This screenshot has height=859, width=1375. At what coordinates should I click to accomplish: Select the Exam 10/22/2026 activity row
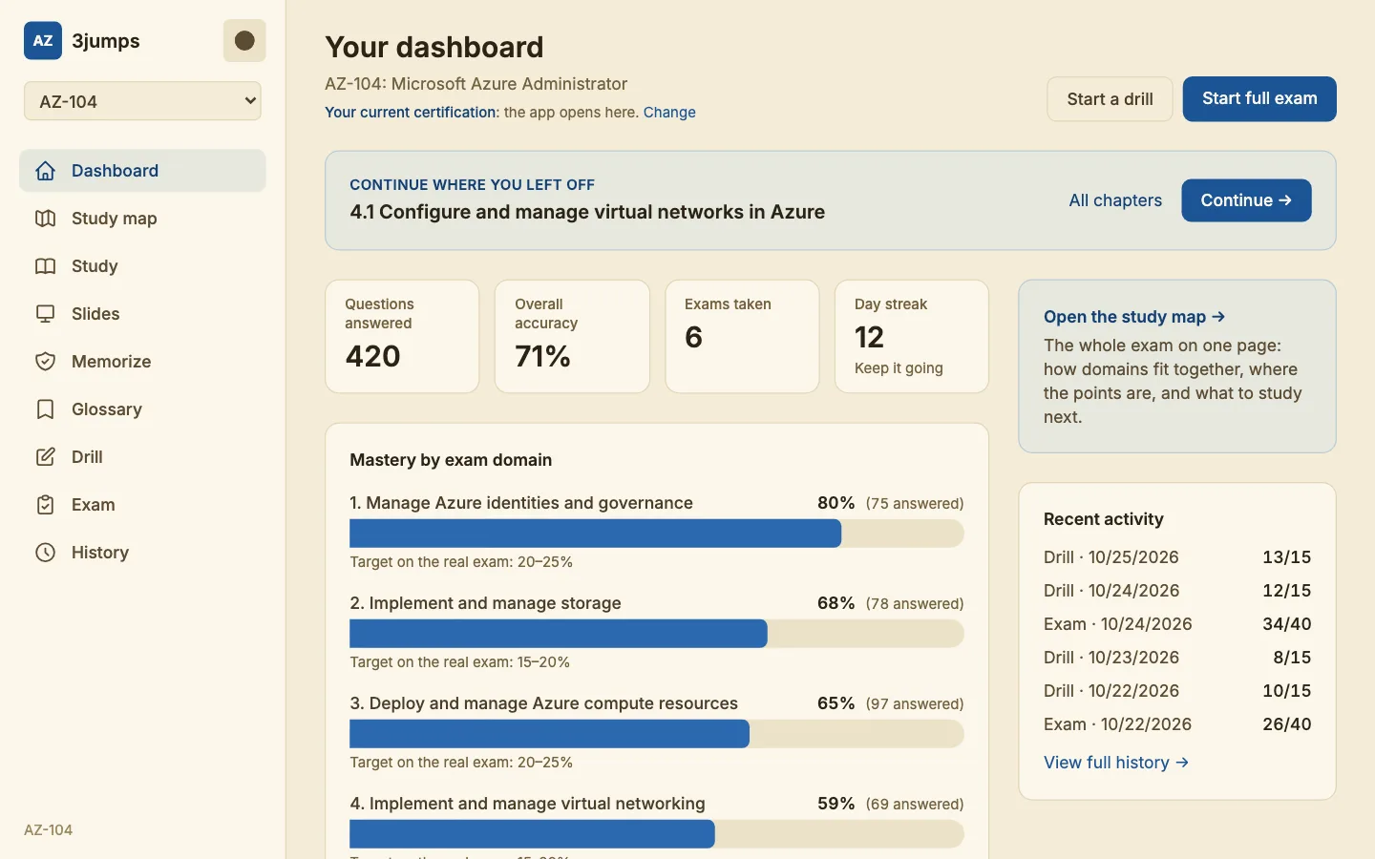click(1177, 724)
